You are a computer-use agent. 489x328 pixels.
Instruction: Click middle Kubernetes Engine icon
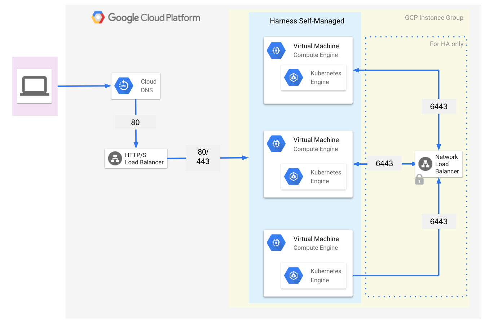pyautogui.click(x=294, y=177)
